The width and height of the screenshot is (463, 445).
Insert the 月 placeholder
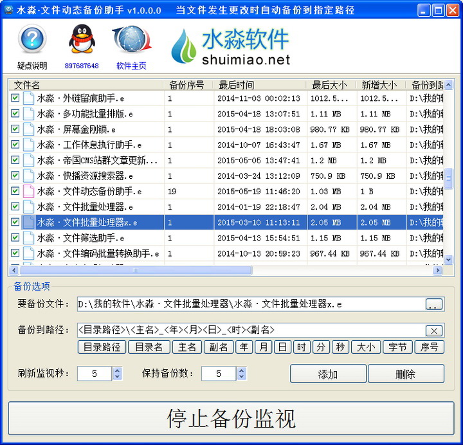coord(264,347)
